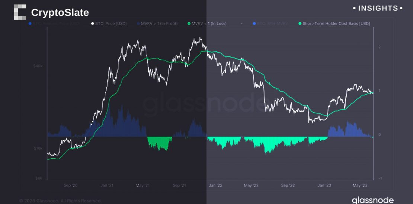Click the blue dot beside BTC: STH-MVRV
The width and height of the screenshot is (413, 204).
pos(254,24)
